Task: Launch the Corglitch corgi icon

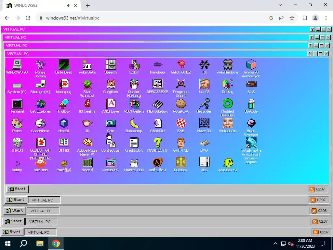Action: 111,86
